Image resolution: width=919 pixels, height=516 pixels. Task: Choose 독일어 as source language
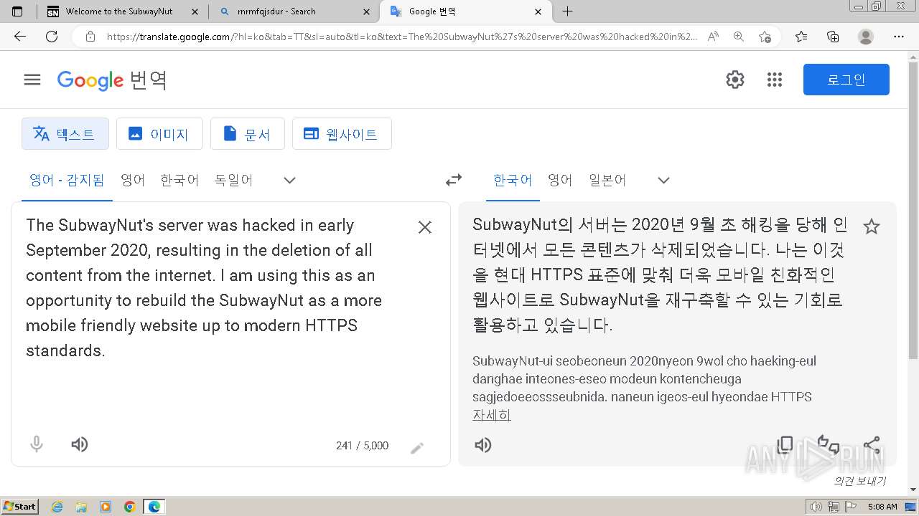coord(233,180)
